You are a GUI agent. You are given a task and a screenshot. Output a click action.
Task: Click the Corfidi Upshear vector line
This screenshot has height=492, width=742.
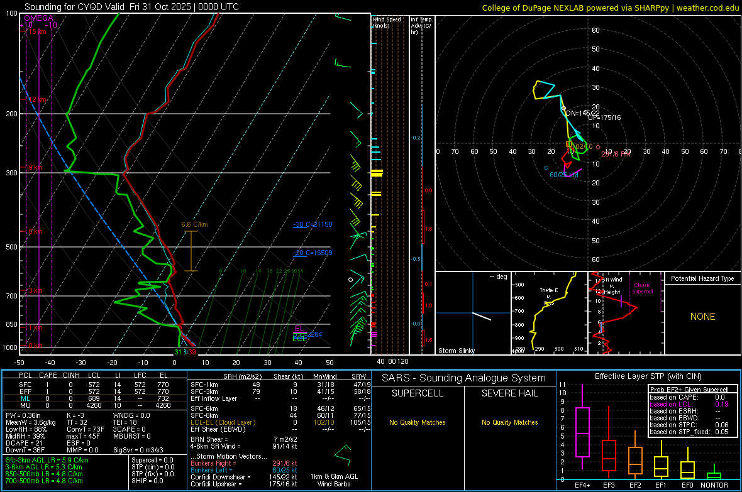(244, 483)
